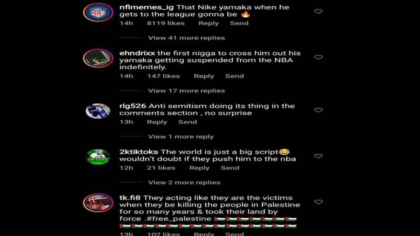The height and width of the screenshot is (236, 420).
Task: Open nflmemes_ig profile picture
Action: tap(98, 12)
